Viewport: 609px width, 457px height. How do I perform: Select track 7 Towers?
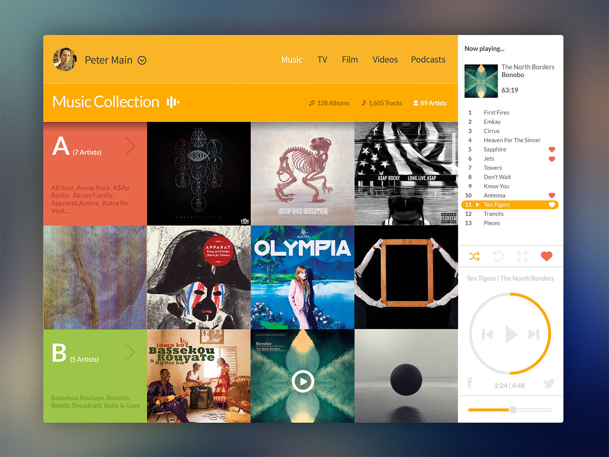[510, 168]
